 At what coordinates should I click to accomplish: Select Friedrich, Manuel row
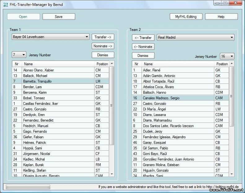click(x=60, y=126)
